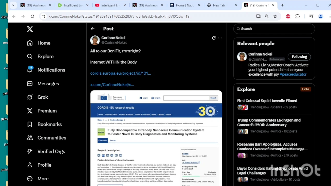Open Bookmarks in the X sidebar
The height and width of the screenshot is (186, 331).
pyautogui.click(x=44, y=124)
